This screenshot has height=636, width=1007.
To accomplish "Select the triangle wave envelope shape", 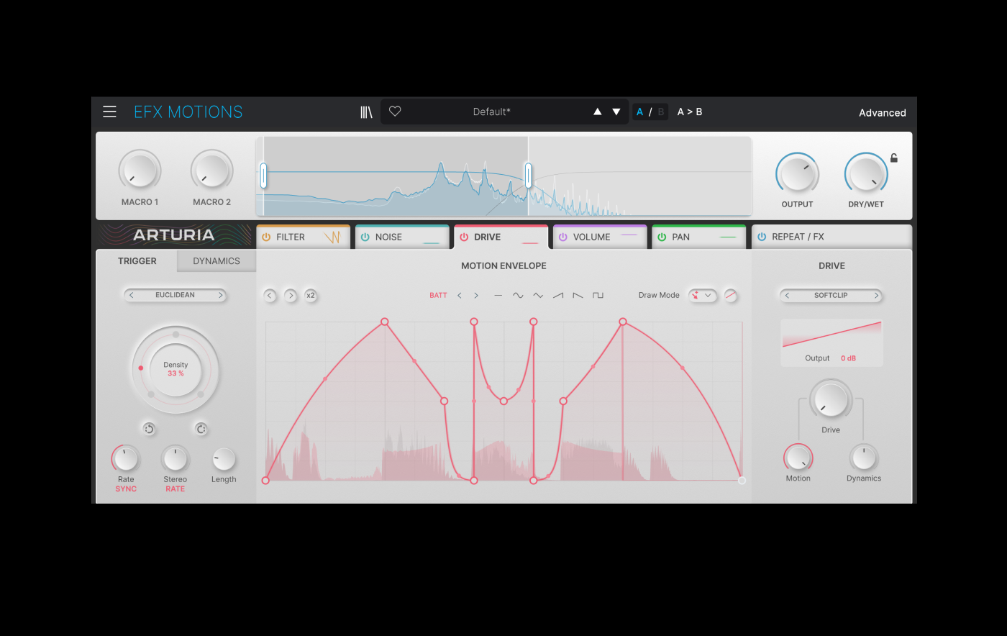I will pos(538,295).
